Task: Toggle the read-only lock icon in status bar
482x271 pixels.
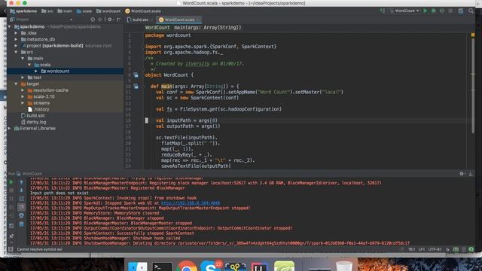Action: tap(447, 249)
